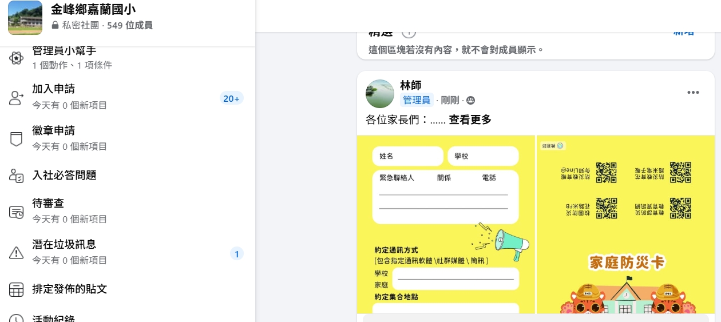Open 加入申請 in the sidebar
Viewport: 721px width, 322px height.
pyautogui.click(x=54, y=89)
